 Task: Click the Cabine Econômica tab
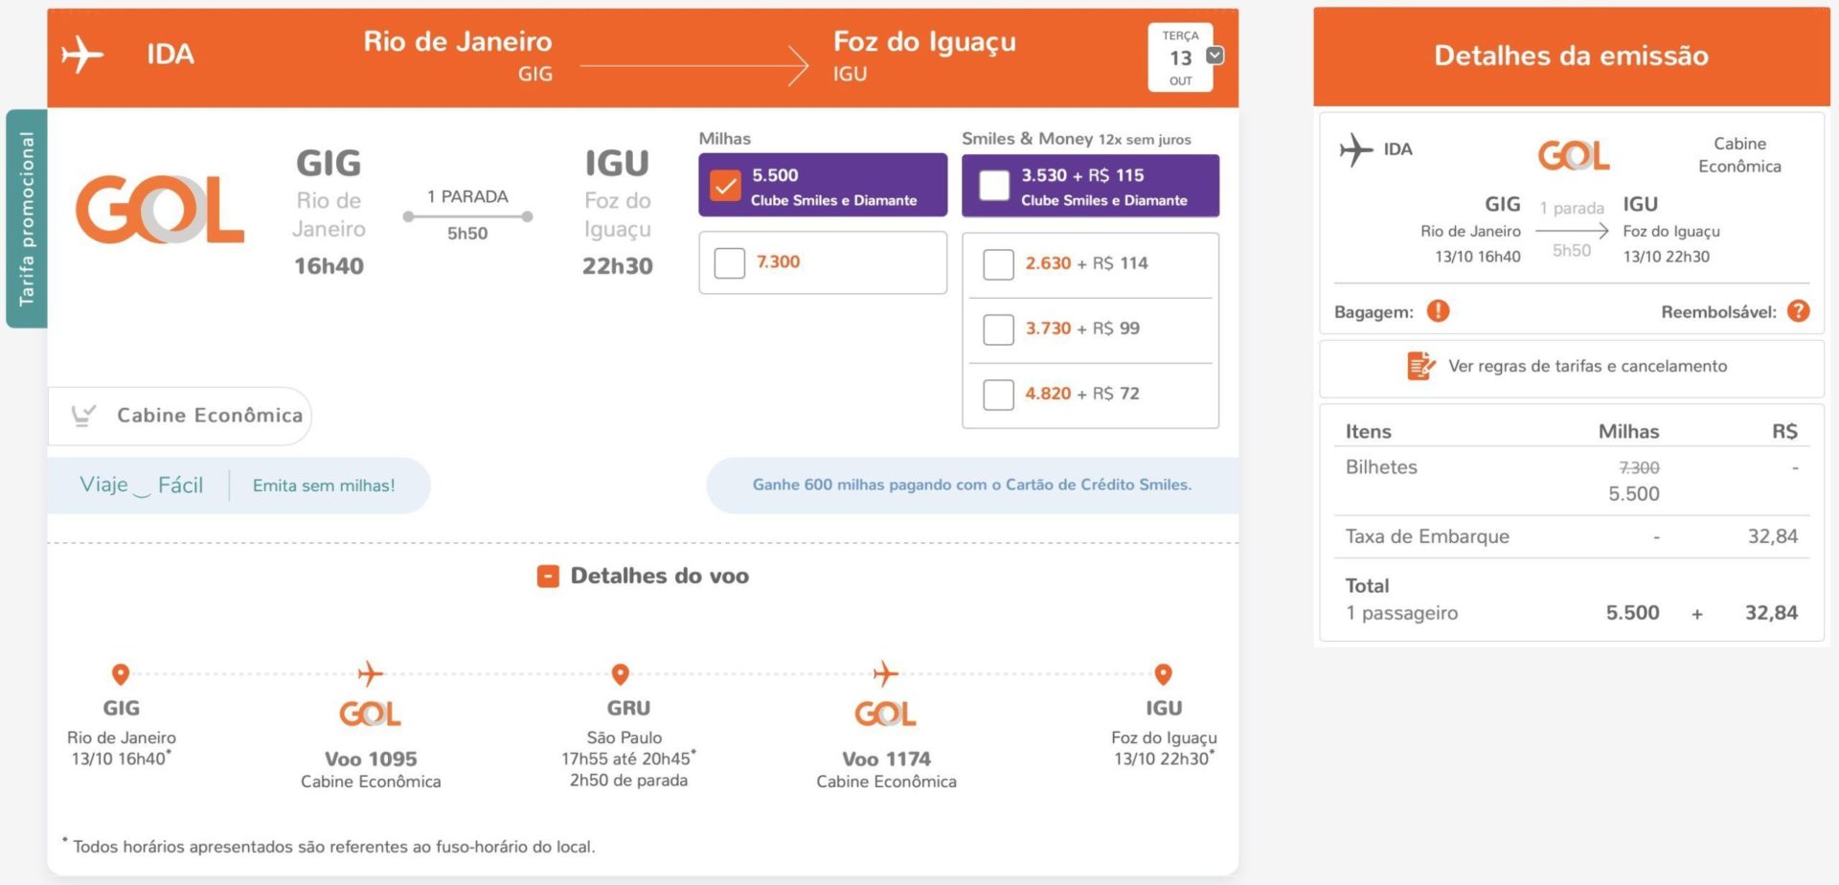[180, 416]
